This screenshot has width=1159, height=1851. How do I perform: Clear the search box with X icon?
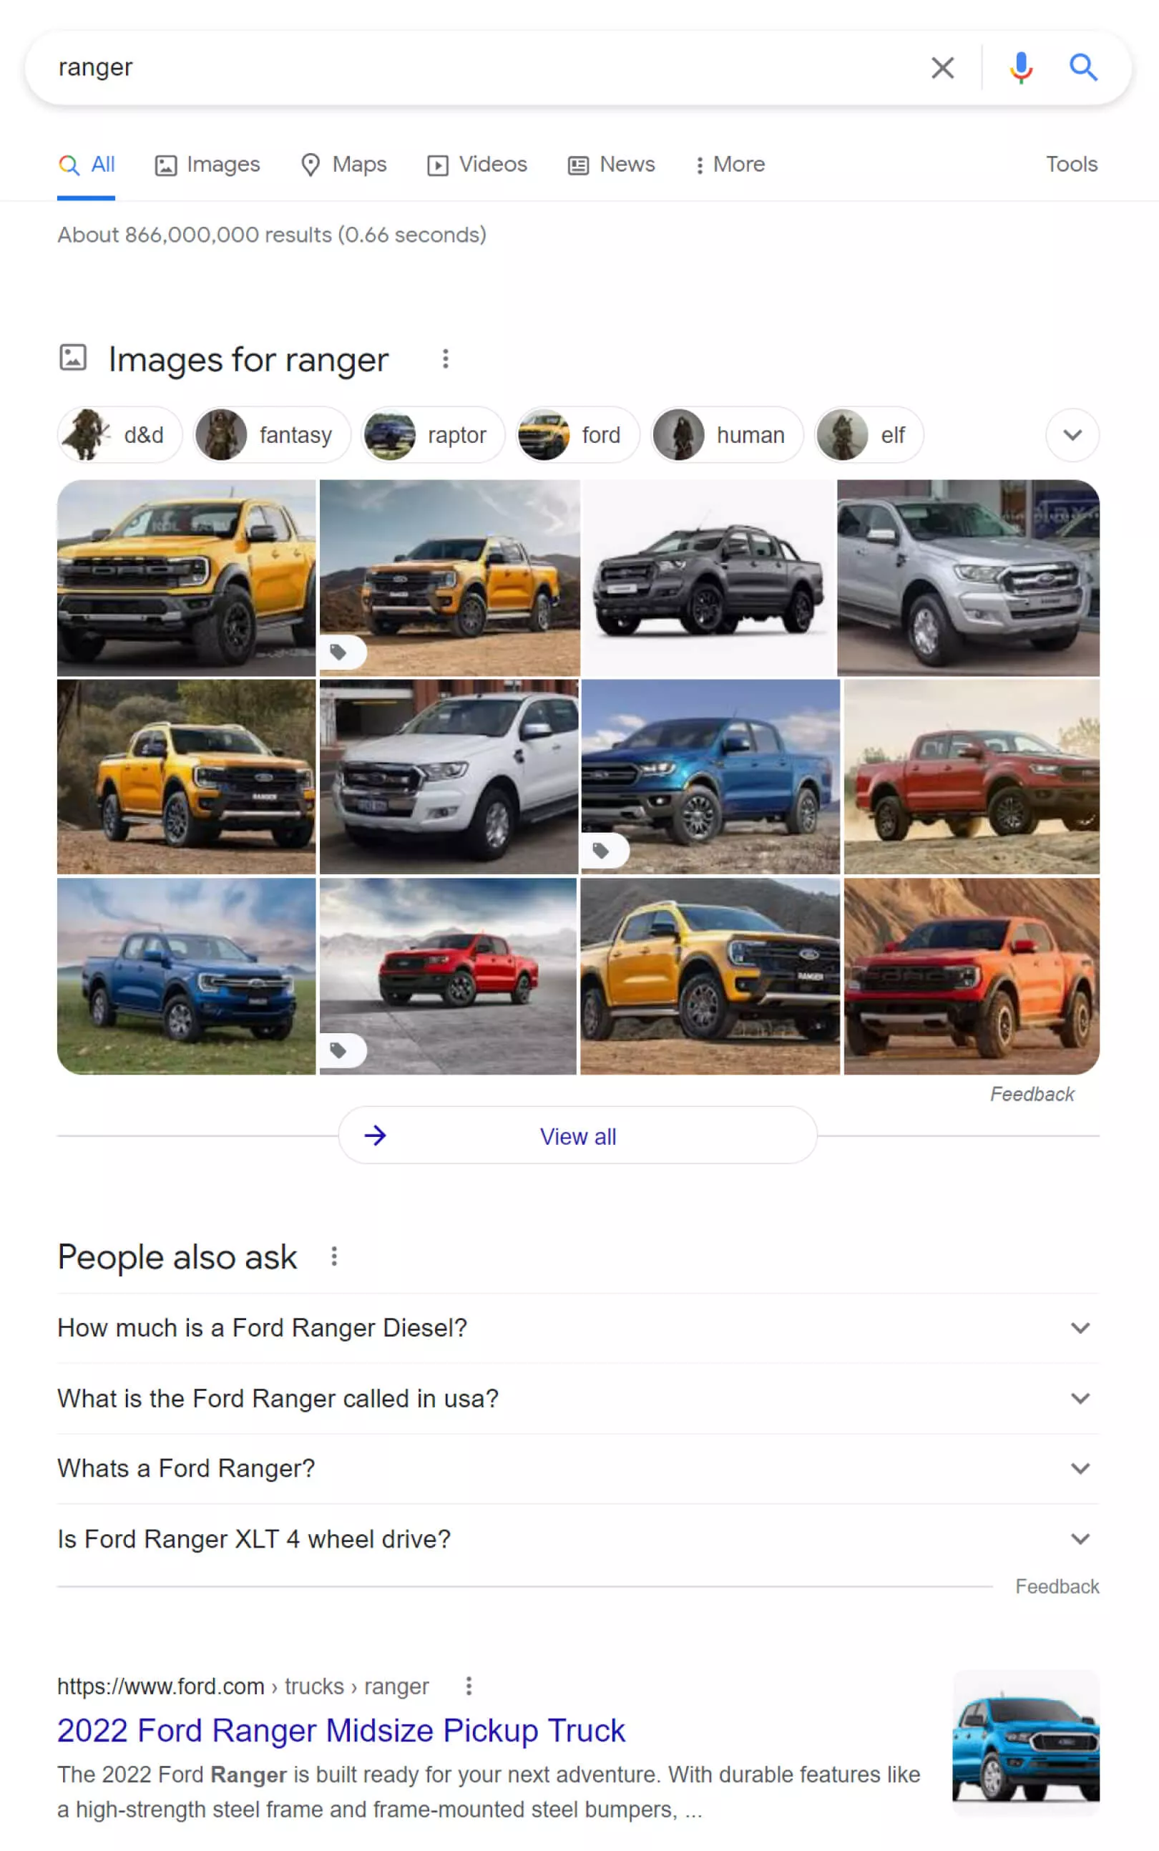coord(942,67)
